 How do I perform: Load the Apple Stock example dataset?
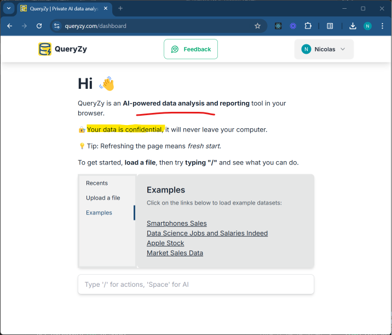pos(165,243)
